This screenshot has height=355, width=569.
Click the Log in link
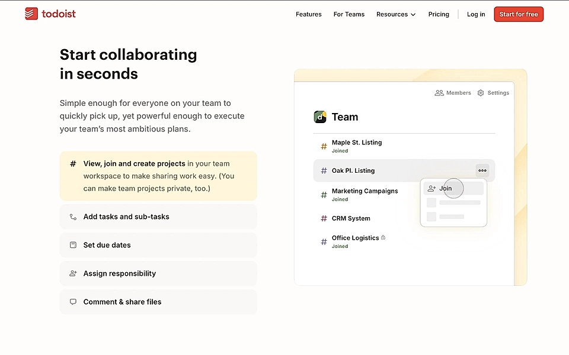(476, 14)
